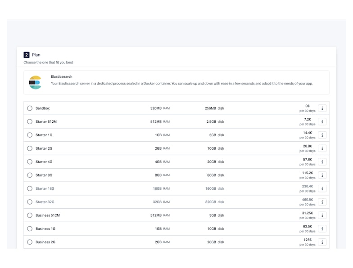
Task: Choose the Starter 2G radio button
Action: click(30, 148)
